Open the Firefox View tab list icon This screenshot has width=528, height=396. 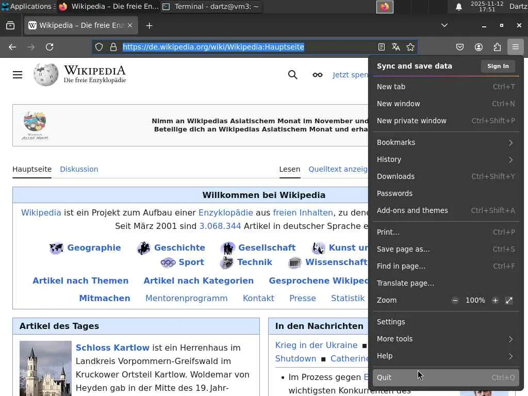[10, 26]
